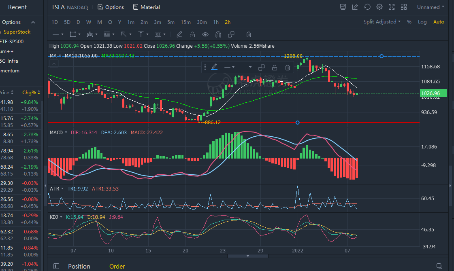The image size is (454, 271).
Task: Click the refresh chart icon
Action: [x=367, y=7]
